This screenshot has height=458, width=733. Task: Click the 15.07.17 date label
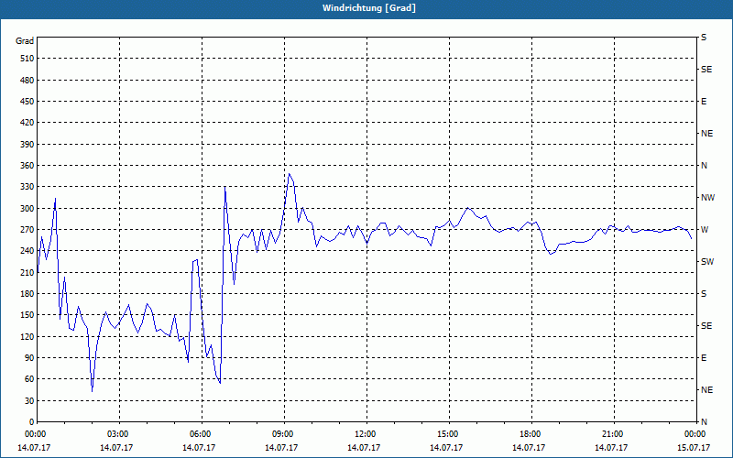[694, 448]
